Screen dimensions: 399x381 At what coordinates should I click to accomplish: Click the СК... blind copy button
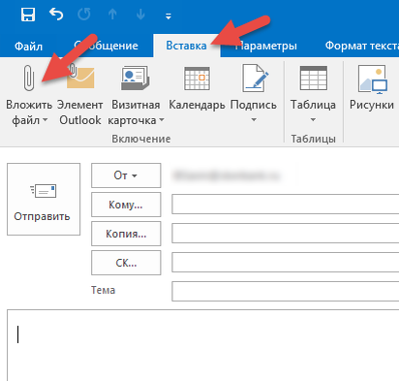point(126,263)
